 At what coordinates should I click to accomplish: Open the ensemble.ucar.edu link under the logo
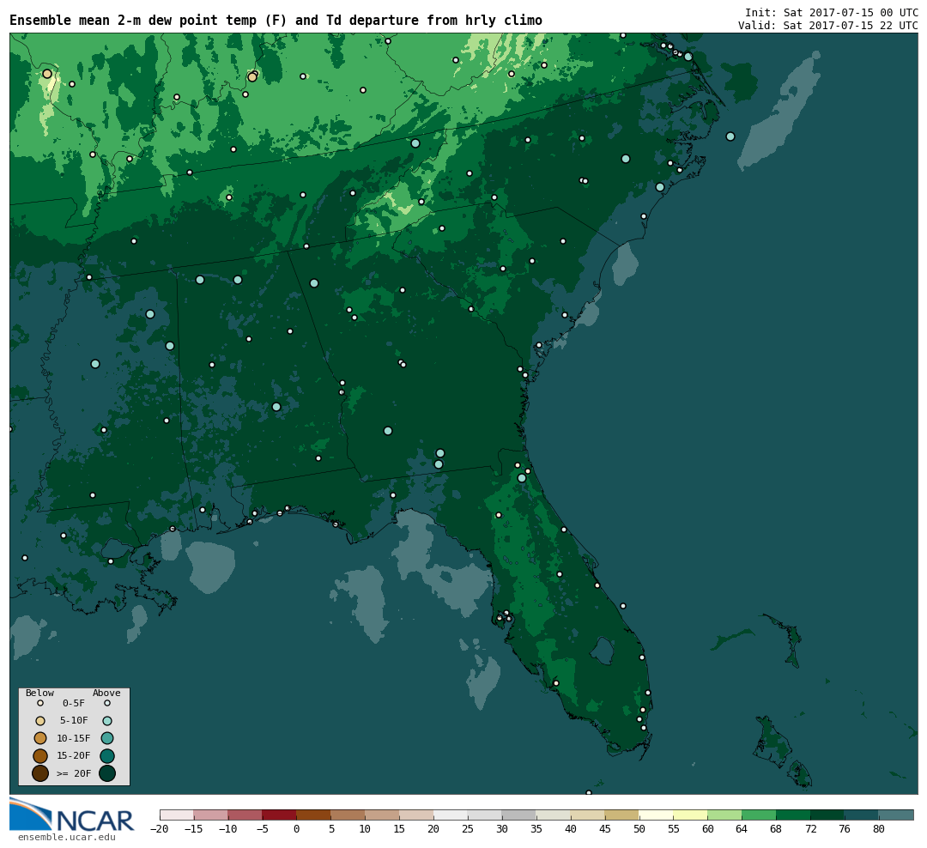67,838
